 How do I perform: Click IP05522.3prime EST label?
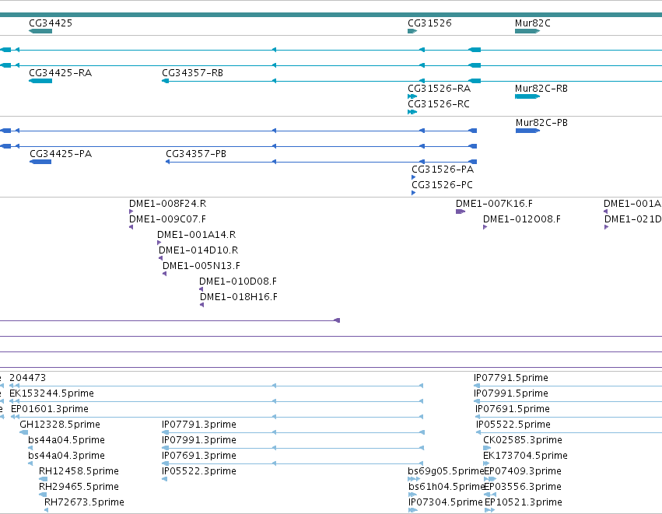(199, 472)
